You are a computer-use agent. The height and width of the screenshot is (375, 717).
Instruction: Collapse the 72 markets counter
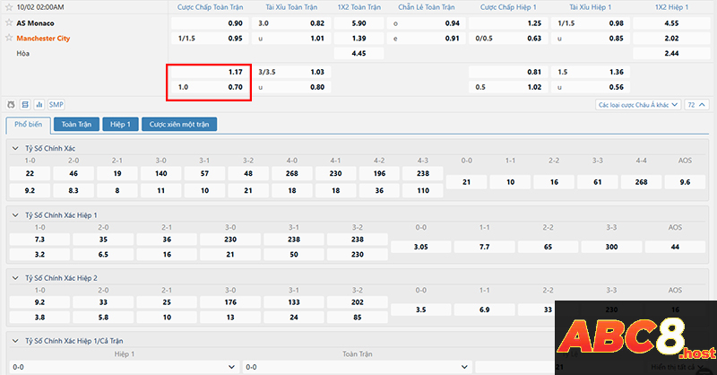695,105
